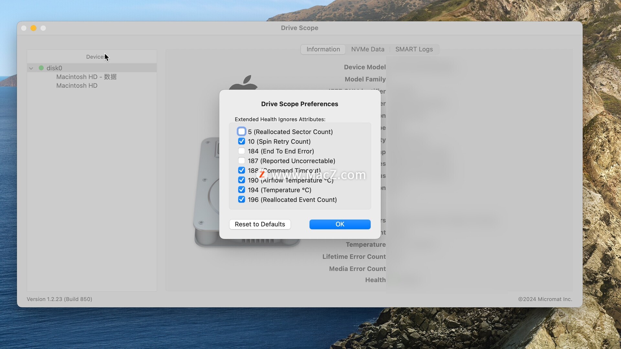Tick 187 Reported Uncorrectable checkbox
The width and height of the screenshot is (621, 349).
pyautogui.click(x=241, y=161)
